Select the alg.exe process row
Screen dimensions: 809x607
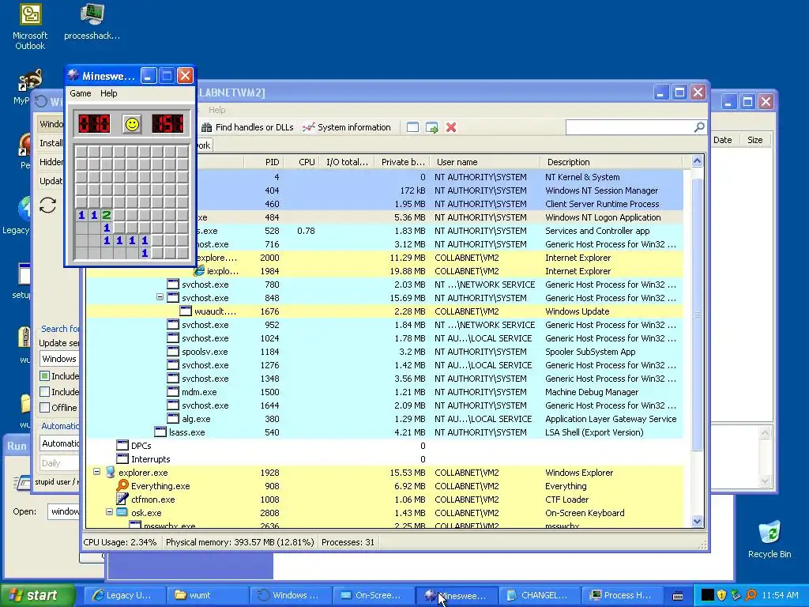click(x=385, y=419)
